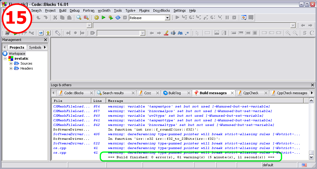Click the Debug / Continue arrow icon

(177, 18)
